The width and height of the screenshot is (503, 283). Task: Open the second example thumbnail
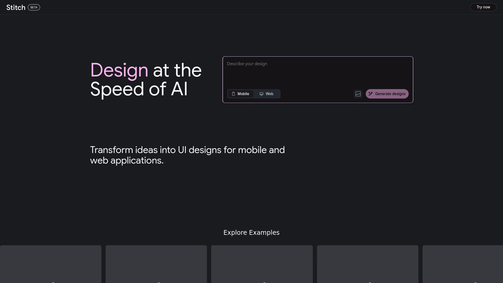156,262
